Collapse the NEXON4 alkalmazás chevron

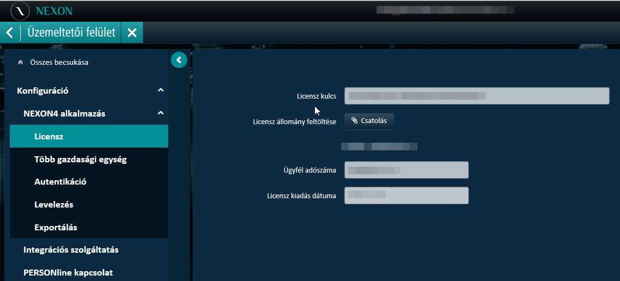coord(160,113)
